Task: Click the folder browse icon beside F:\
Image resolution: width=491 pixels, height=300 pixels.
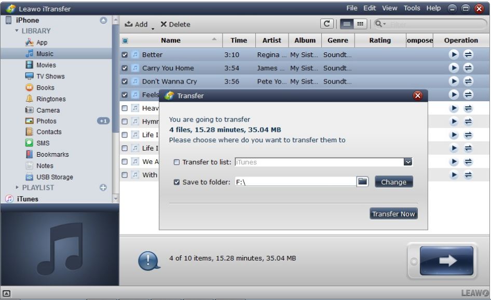Action: click(x=363, y=182)
